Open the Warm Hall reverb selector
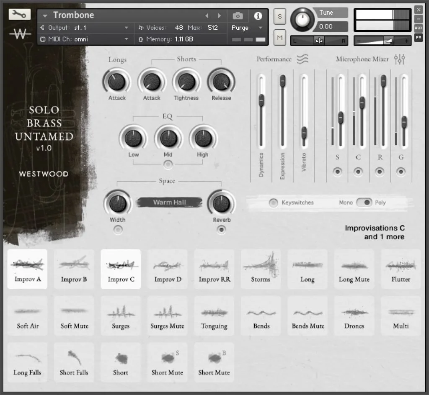 (x=170, y=202)
